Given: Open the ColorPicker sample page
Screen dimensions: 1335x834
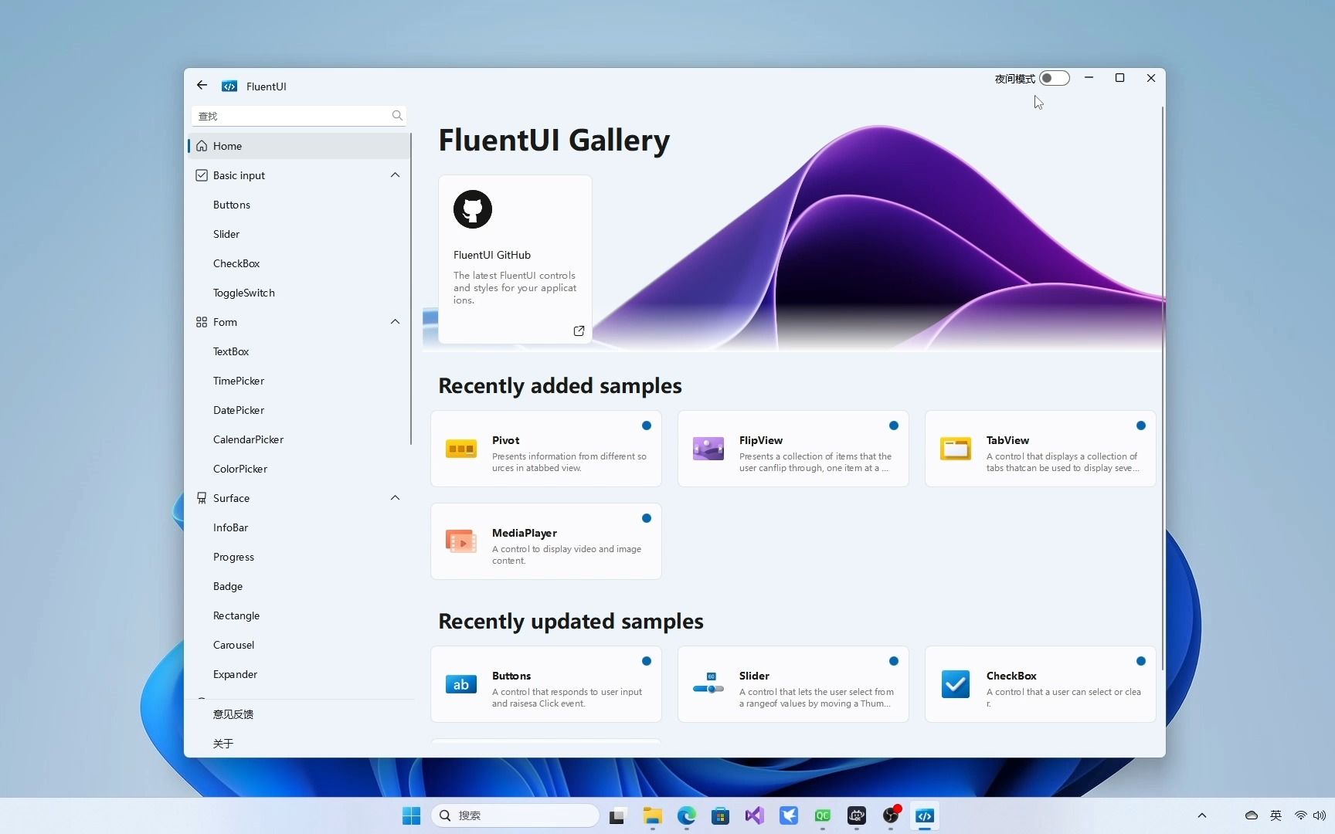Looking at the screenshot, I should click(239, 469).
